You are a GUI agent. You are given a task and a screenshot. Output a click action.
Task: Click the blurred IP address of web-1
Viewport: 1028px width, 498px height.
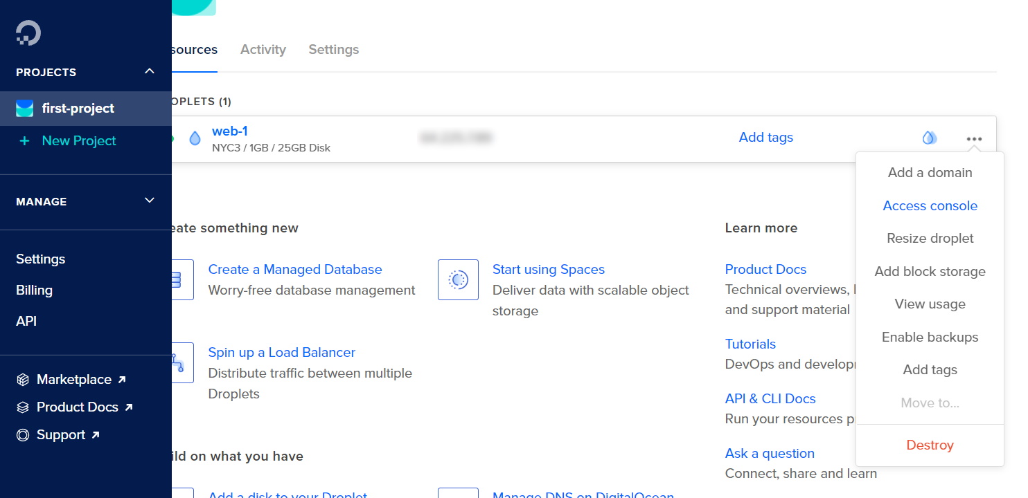455,138
